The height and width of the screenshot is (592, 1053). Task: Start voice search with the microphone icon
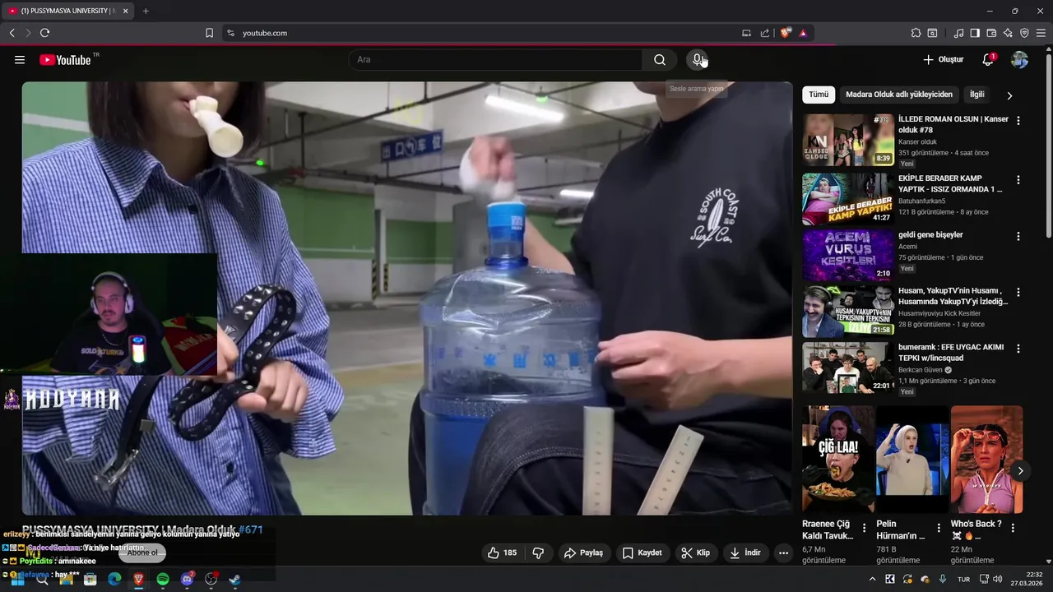(x=698, y=60)
